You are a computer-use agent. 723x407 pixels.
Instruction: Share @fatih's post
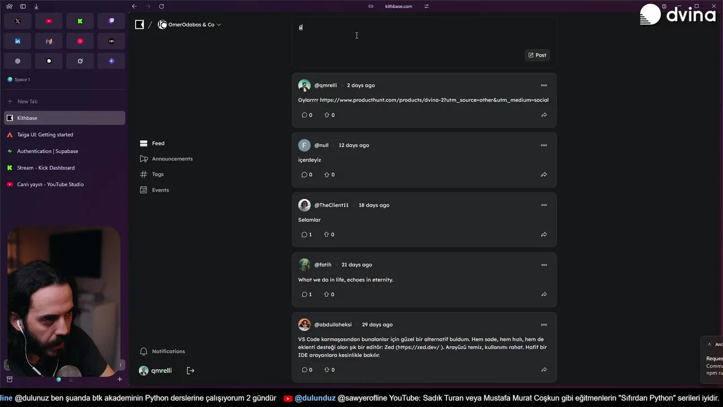(544, 295)
